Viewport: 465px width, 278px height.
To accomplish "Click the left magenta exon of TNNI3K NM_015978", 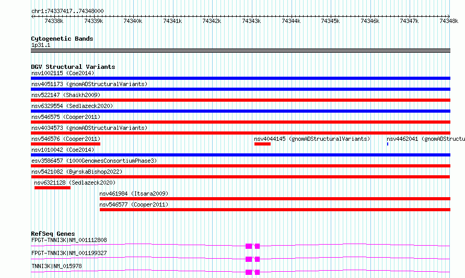I will pos(249,272).
